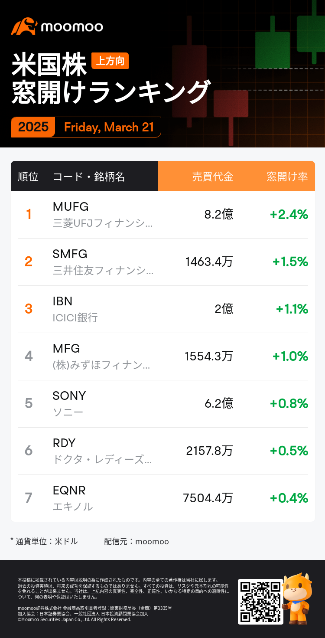Sort by 窓開け率 column header
The width and height of the screenshot is (325, 638).
tap(287, 177)
